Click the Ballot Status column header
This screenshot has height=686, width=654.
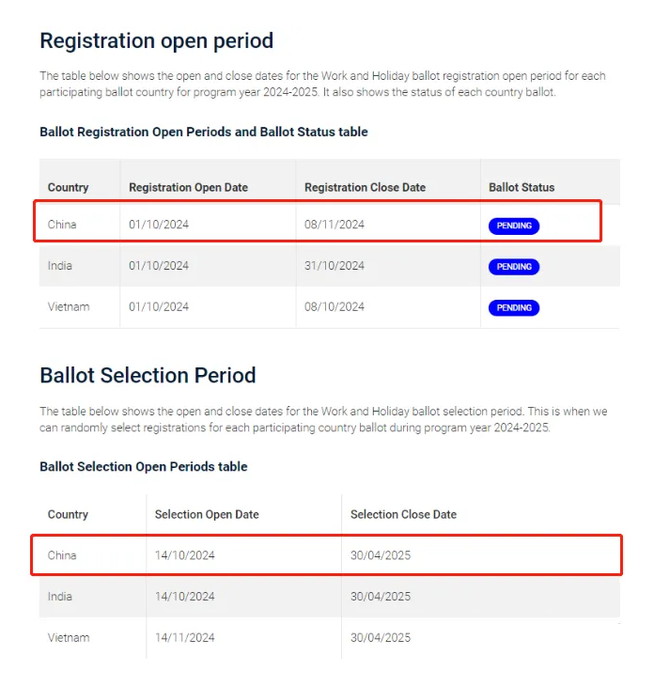522,187
